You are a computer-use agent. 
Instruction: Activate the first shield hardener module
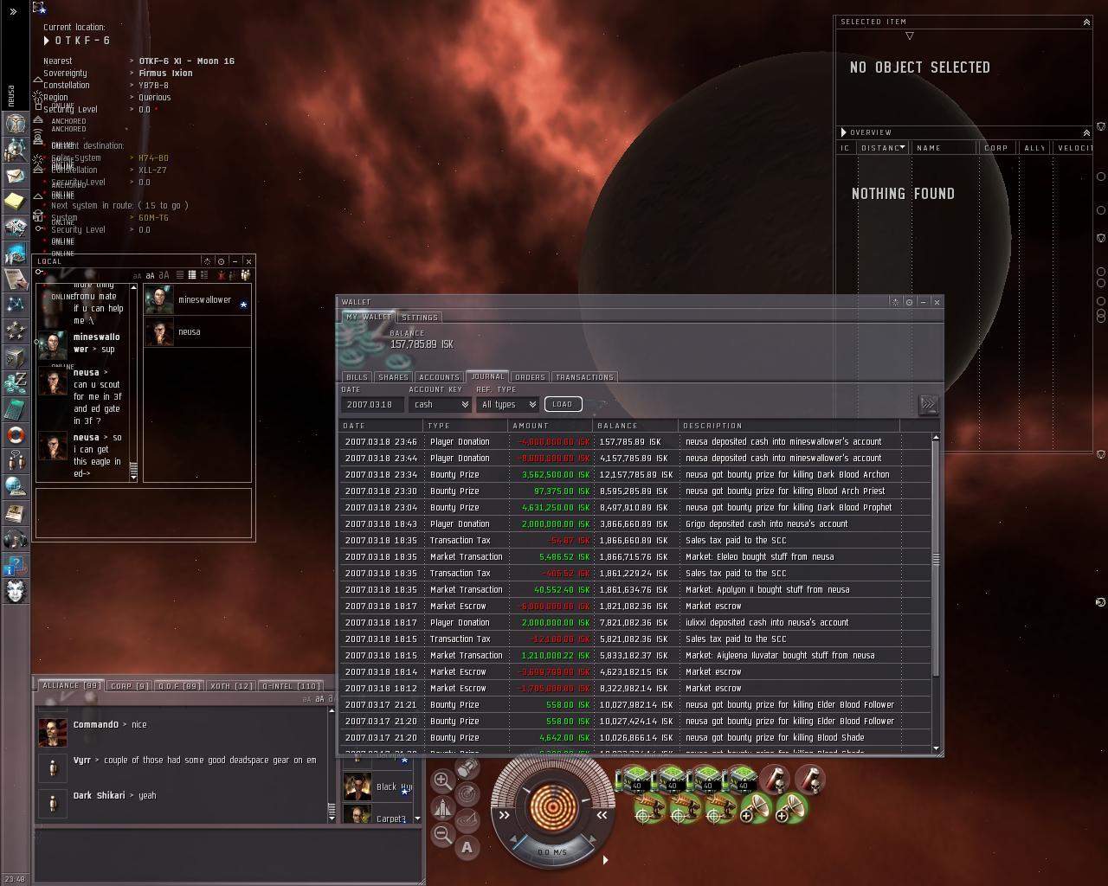pos(636,781)
